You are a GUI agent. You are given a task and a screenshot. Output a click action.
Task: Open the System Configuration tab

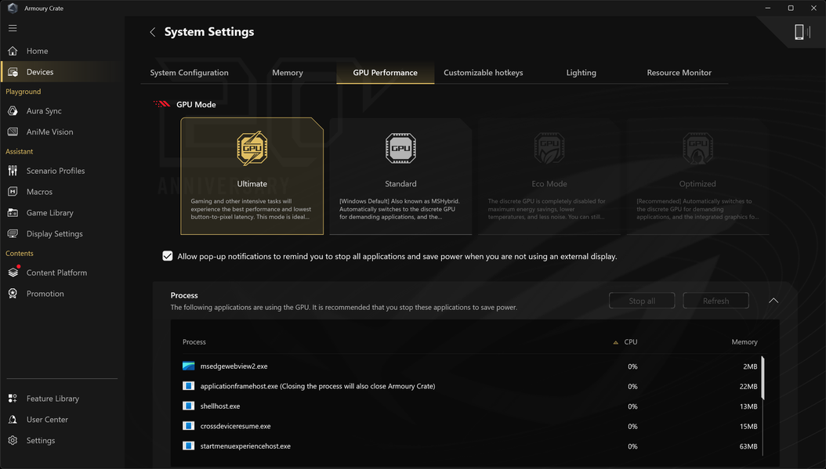(x=189, y=73)
